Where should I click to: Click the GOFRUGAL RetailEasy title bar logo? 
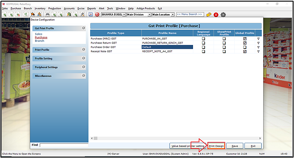(x=3, y=4)
